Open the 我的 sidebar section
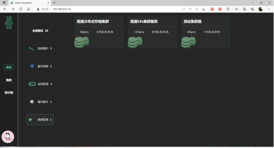The width and height of the screenshot is (274, 148). 9,80
